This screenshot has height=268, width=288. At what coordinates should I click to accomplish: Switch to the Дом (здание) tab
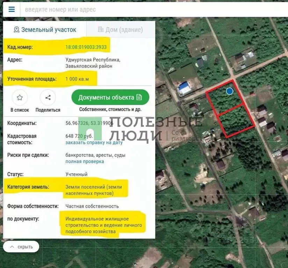pos(121,30)
